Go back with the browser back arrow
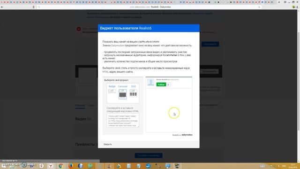Image resolution: width=300 pixels, height=169 pixels. [x=2, y=7]
